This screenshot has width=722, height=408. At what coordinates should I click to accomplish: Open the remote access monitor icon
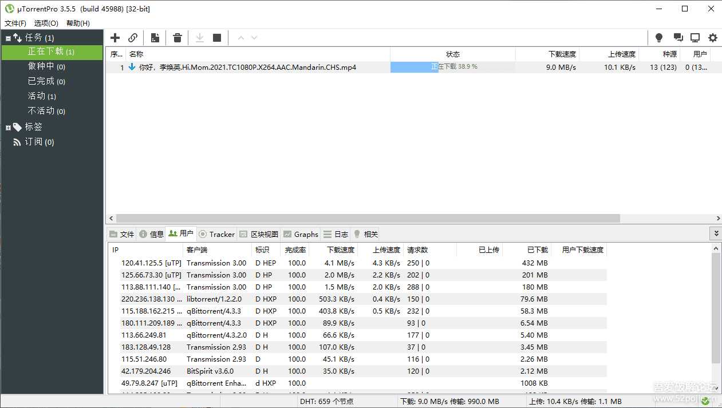pos(695,37)
